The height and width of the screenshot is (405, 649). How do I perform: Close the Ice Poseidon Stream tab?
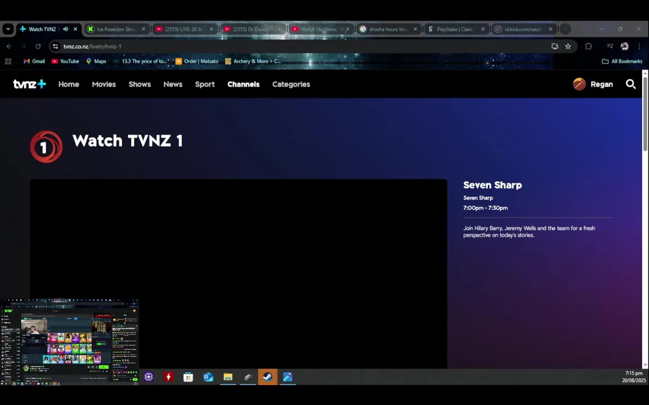pos(143,29)
